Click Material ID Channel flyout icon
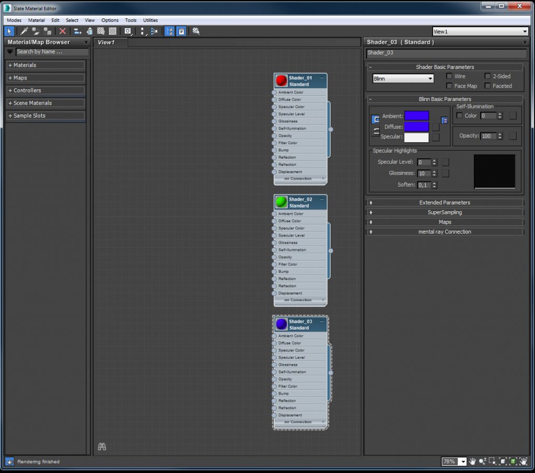The image size is (535, 473). pyautogui.click(x=128, y=31)
